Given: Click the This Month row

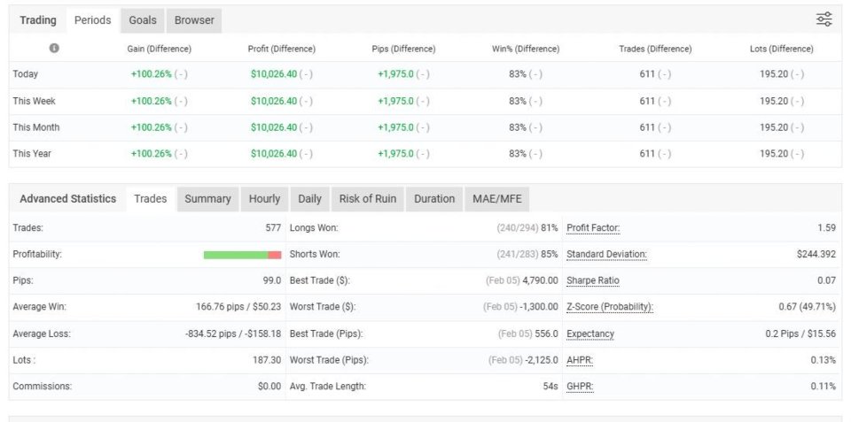Looking at the screenshot, I should pyautogui.click(x=425, y=127).
